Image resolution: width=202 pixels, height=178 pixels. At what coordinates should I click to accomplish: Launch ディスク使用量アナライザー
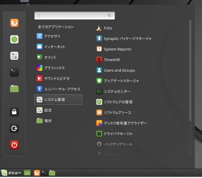pyautogui.click(x=125, y=123)
